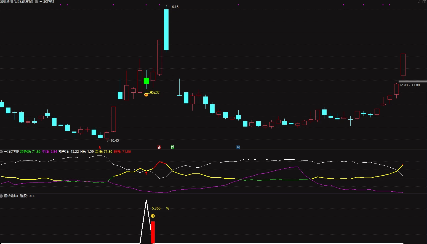Click the 三线定势Z indicator name
Image resolution: width=427 pixels, height=244 pixels.
[47, 2]
